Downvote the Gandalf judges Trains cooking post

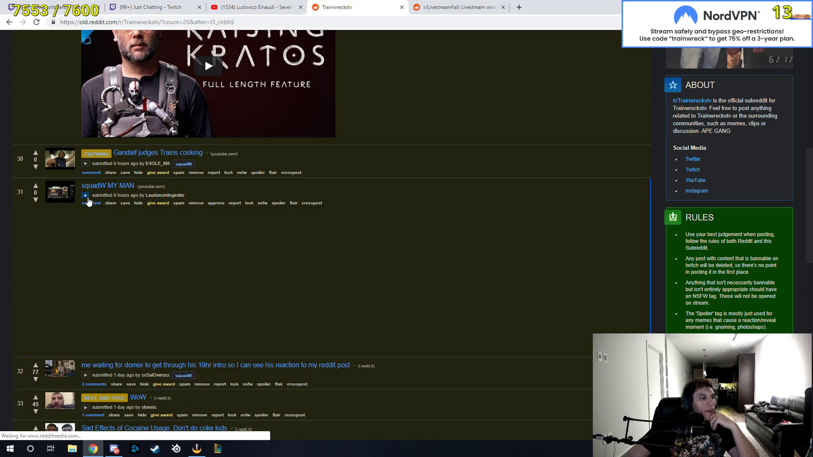[x=36, y=167]
